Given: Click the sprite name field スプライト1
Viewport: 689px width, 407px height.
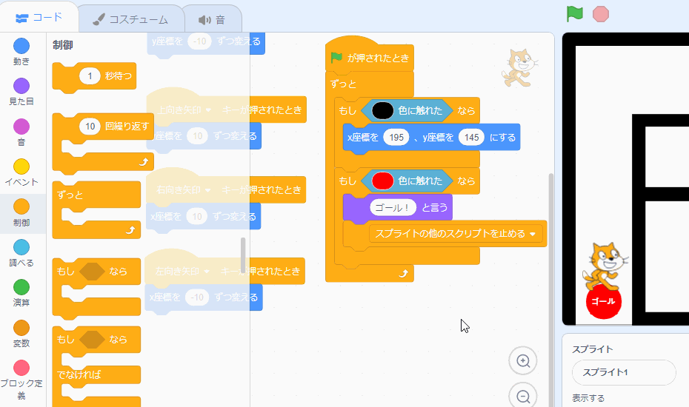Looking at the screenshot, I should pyautogui.click(x=623, y=372).
